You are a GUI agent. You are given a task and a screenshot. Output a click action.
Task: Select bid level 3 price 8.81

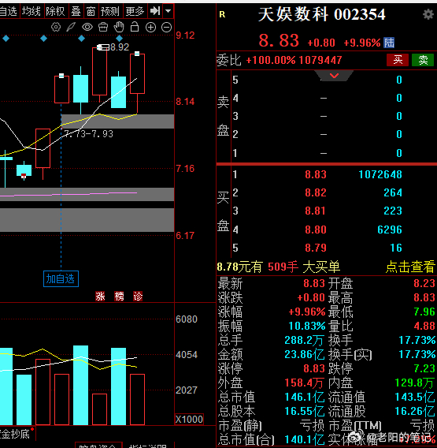pyautogui.click(x=315, y=211)
